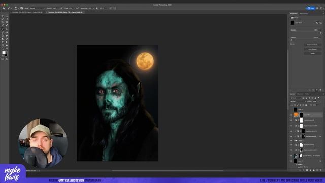This screenshot has width=325, height=183.
Task: Expand the Group 1 folder arrow
Action: (294, 141)
